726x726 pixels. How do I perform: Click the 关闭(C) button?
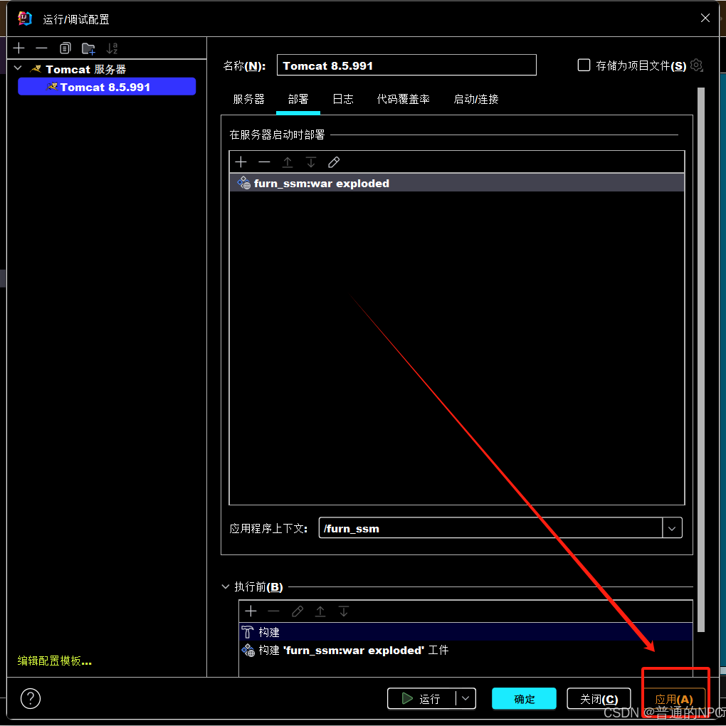(x=599, y=698)
